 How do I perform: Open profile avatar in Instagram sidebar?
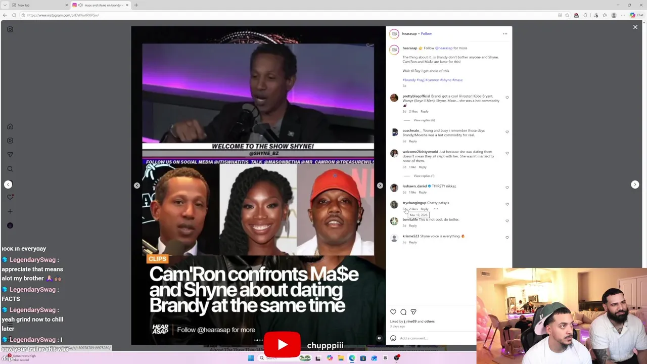click(x=10, y=225)
